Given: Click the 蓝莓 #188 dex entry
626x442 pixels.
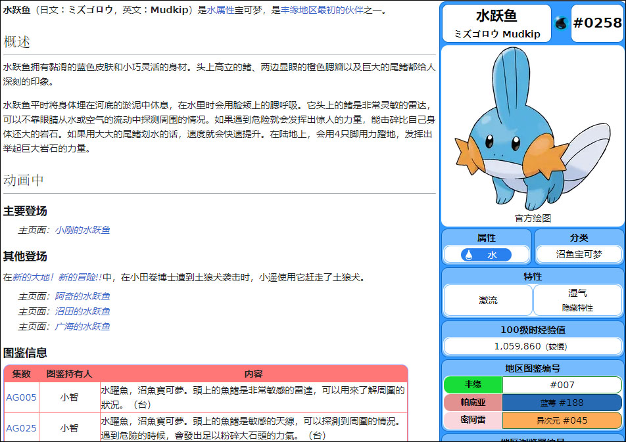Looking at the screenshot, I should click(562, 403).
